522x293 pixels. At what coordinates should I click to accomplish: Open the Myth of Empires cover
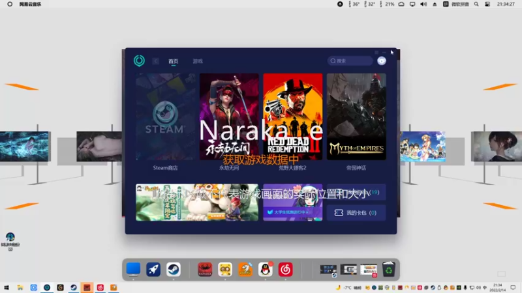(356, 117)
